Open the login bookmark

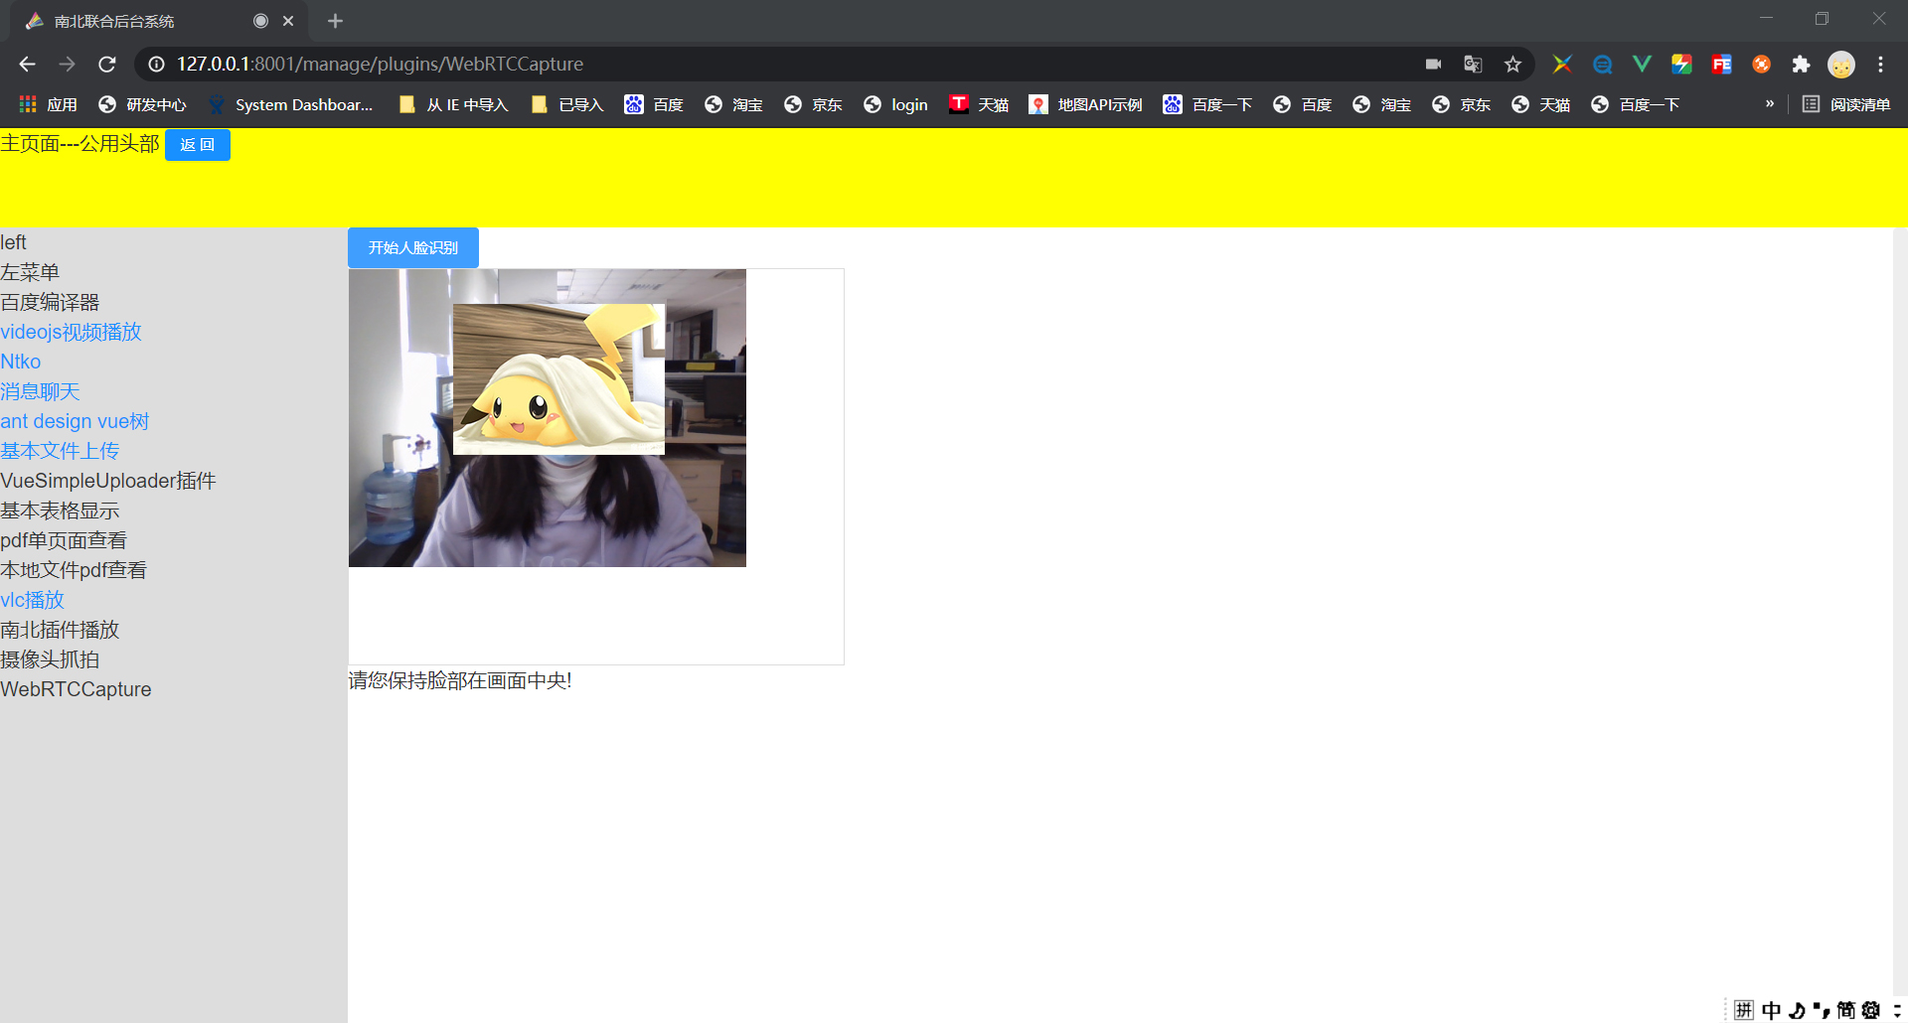tap(895, 104)
